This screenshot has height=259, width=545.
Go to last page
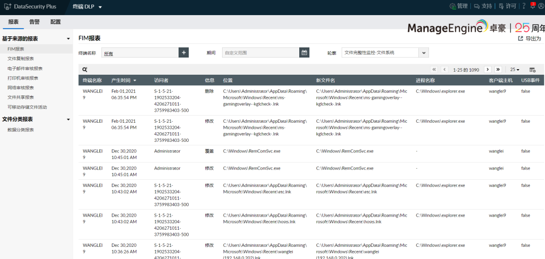498,70
